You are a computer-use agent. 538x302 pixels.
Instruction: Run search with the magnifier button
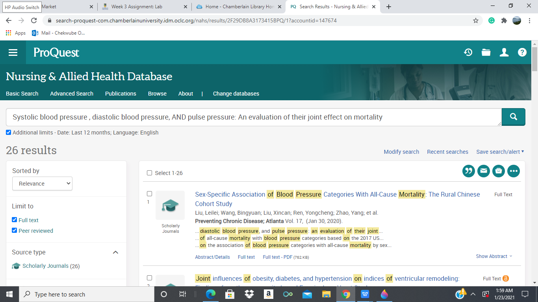coord(513,117)
